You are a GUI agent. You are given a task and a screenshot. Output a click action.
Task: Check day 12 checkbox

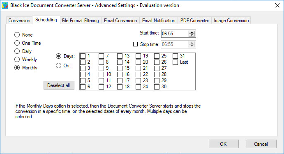click(x=101, y=87)
